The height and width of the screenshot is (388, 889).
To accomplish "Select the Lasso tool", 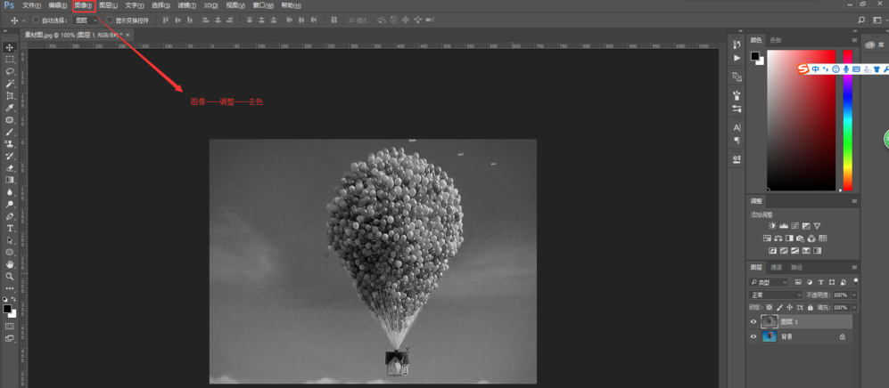I will click(x=10, y=71).
